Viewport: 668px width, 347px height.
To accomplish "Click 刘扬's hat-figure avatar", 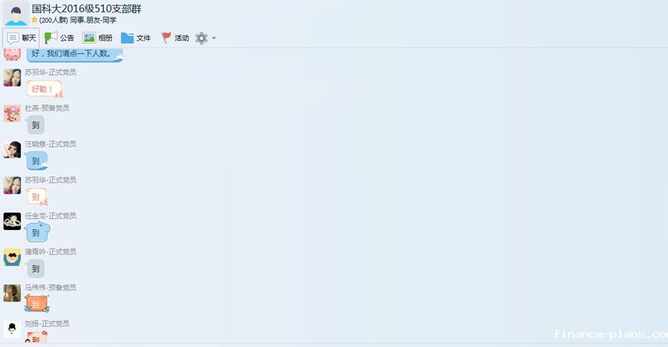I will [x=12, y=329].
